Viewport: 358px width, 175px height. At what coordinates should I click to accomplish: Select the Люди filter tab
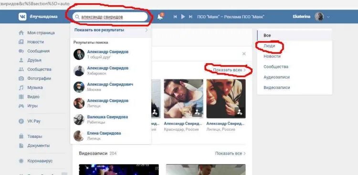(x=295, y=46)
